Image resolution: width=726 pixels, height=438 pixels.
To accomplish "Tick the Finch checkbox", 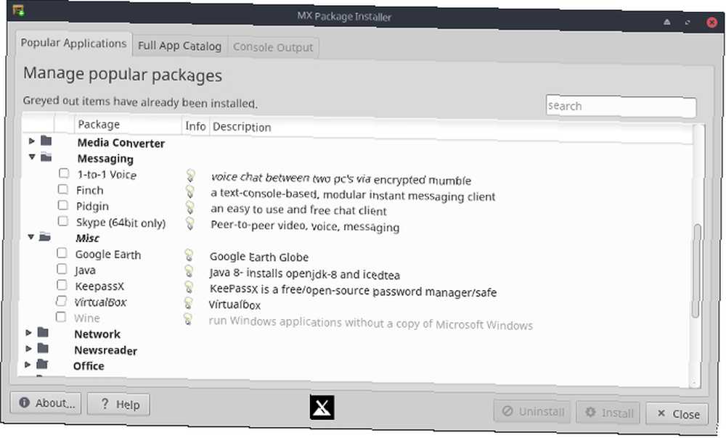I will click(63, 189).
